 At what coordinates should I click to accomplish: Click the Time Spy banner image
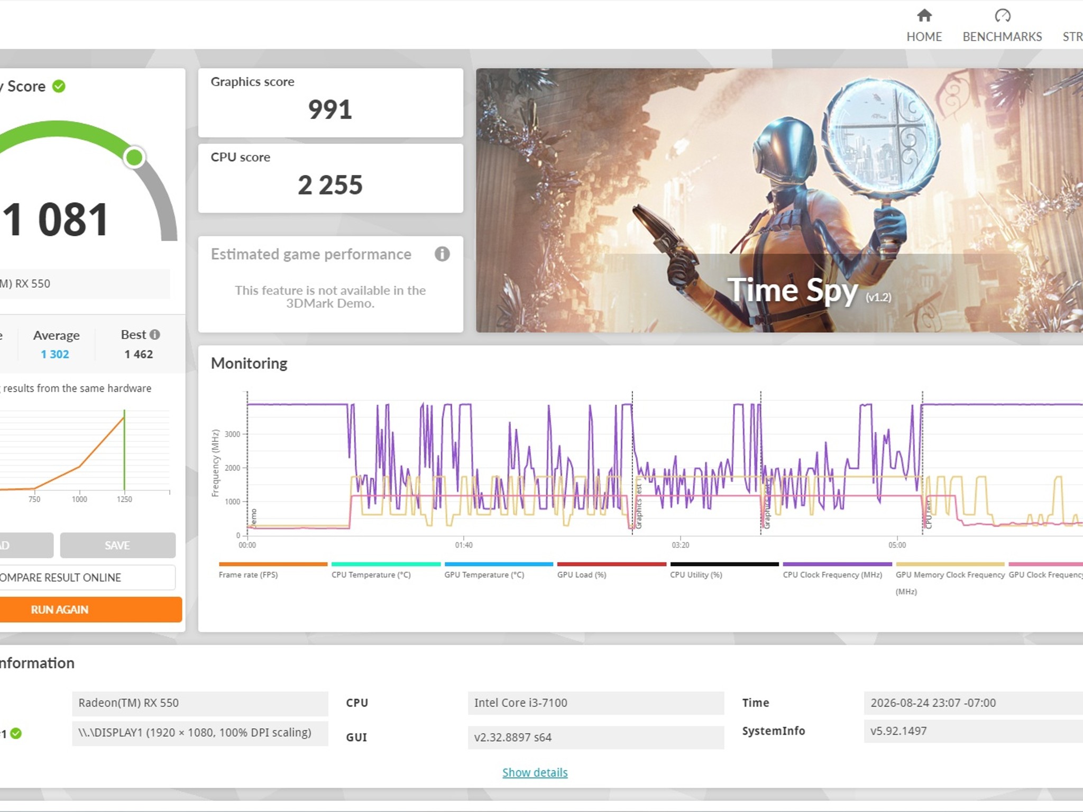pos(779,200)
